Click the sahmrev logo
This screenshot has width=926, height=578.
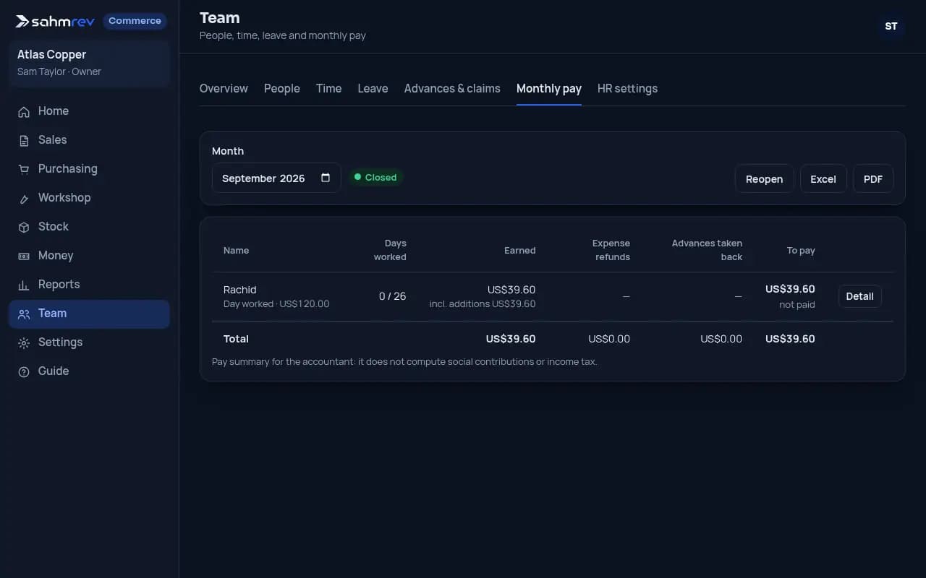pos(55,21)
